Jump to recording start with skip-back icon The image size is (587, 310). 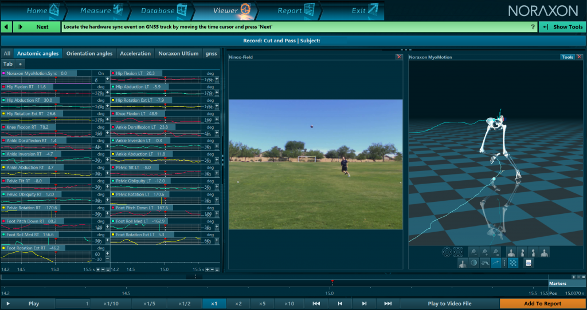316,304
